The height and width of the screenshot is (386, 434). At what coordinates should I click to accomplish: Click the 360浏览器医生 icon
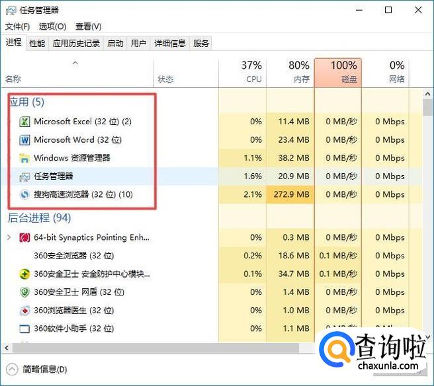[x=24, y=311]
